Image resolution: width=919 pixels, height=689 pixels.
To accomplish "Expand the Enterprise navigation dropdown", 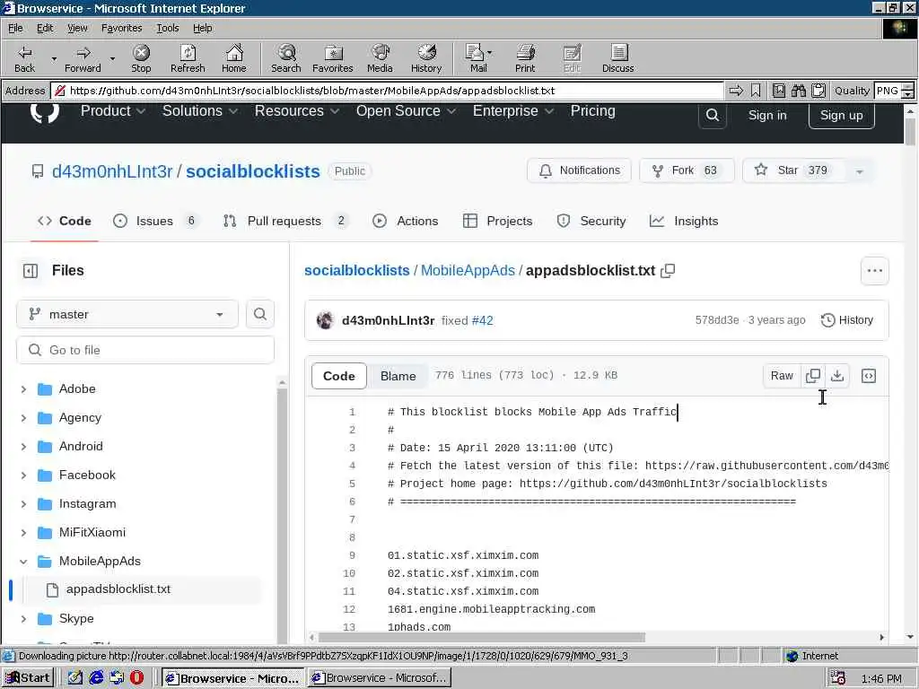I will point(512,110).
